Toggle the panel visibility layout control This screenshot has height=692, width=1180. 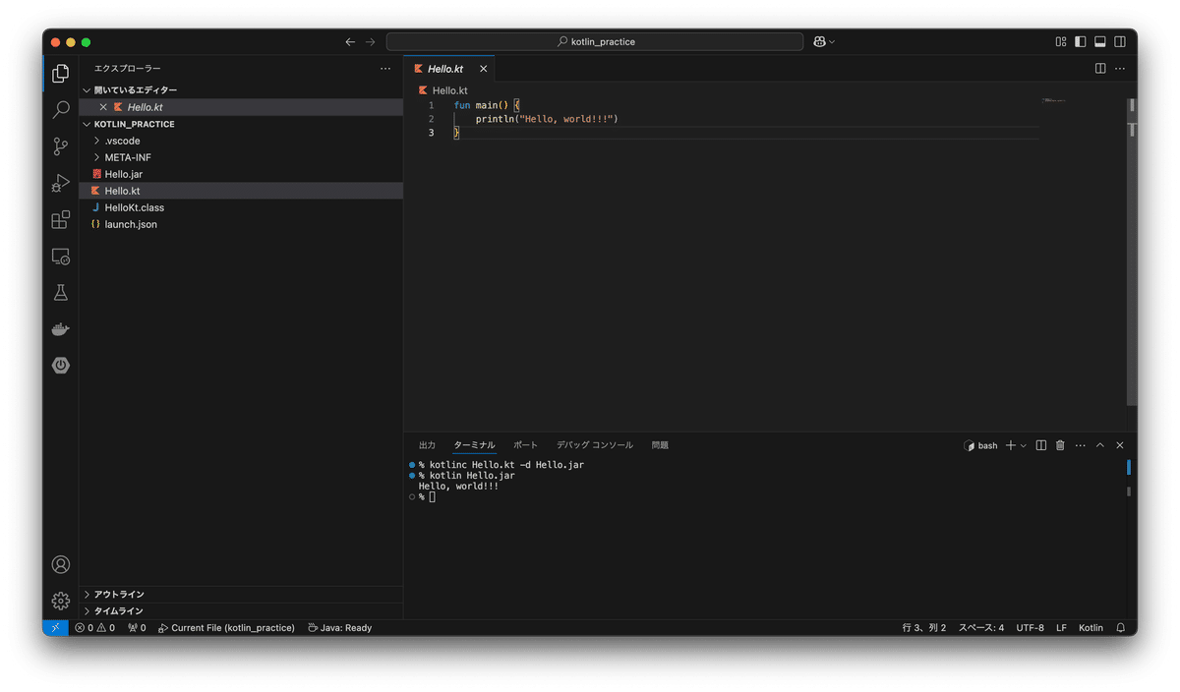click(1099, 41)
